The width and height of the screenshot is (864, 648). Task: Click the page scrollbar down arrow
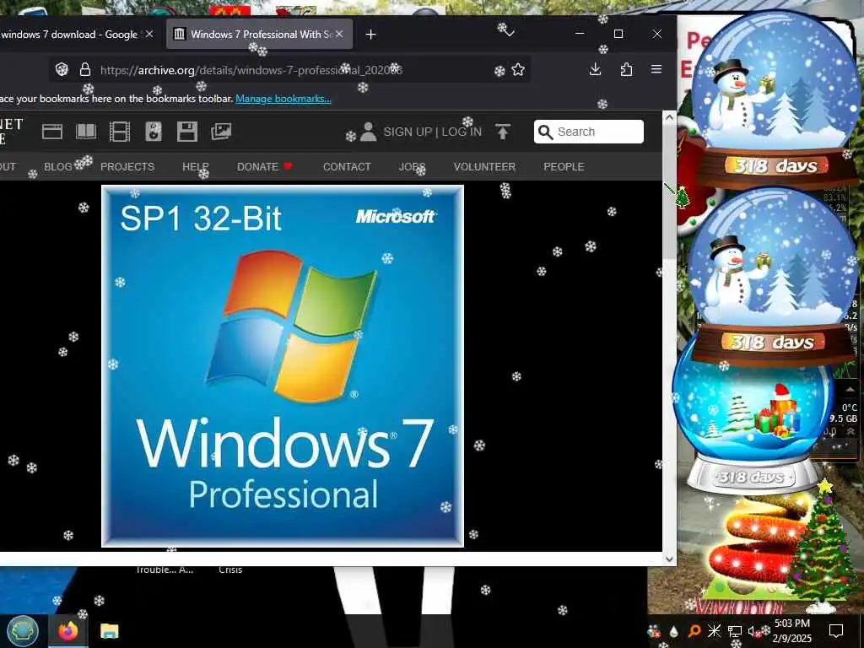669,559
